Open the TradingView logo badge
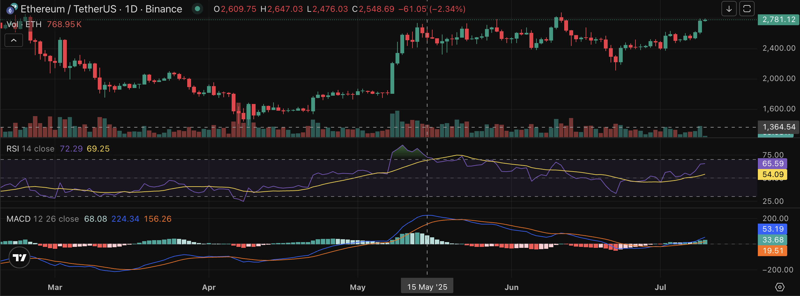Image resolution: width=800 pixels, height=296 pixels. click(19, 257)
